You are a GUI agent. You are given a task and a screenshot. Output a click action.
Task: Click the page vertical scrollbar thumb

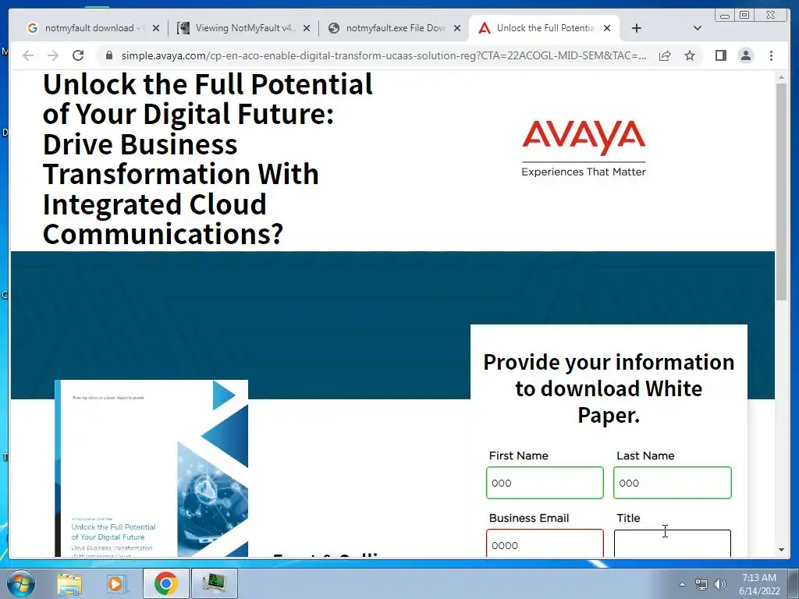[781, 191]
